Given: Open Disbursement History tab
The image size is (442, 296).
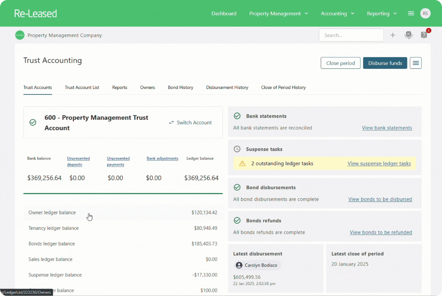Looking at the screenshot, I should click(x=227, y=88).
